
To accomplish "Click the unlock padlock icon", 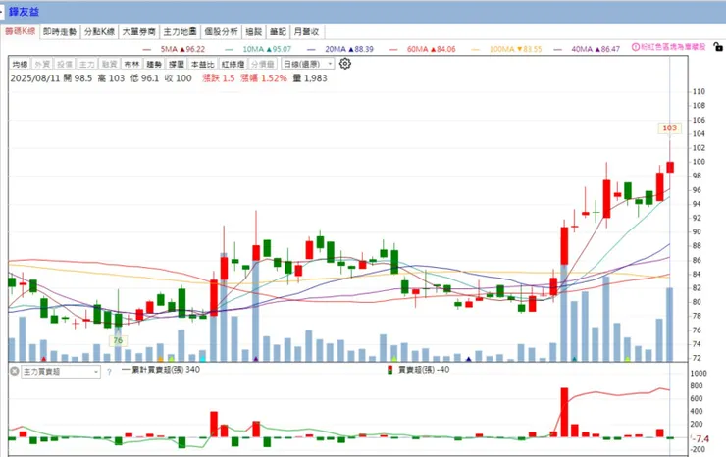I will [718, 47].
